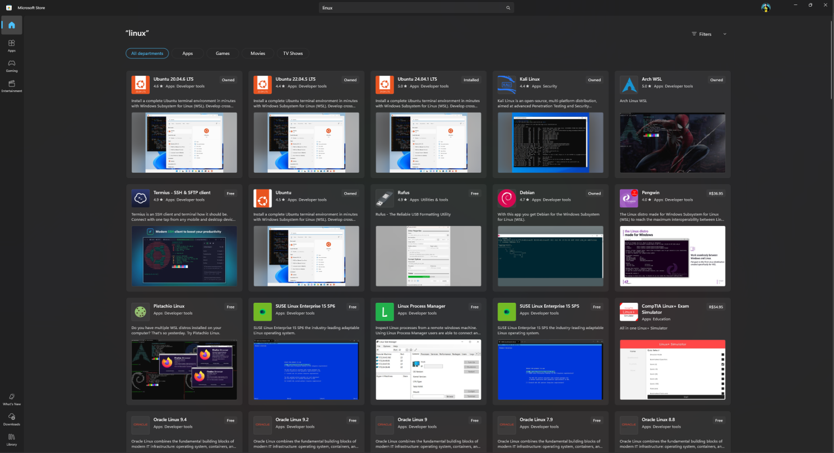Open the Apps section in sidebar
This screenshot has height=453, width=834.
(11, 45)
